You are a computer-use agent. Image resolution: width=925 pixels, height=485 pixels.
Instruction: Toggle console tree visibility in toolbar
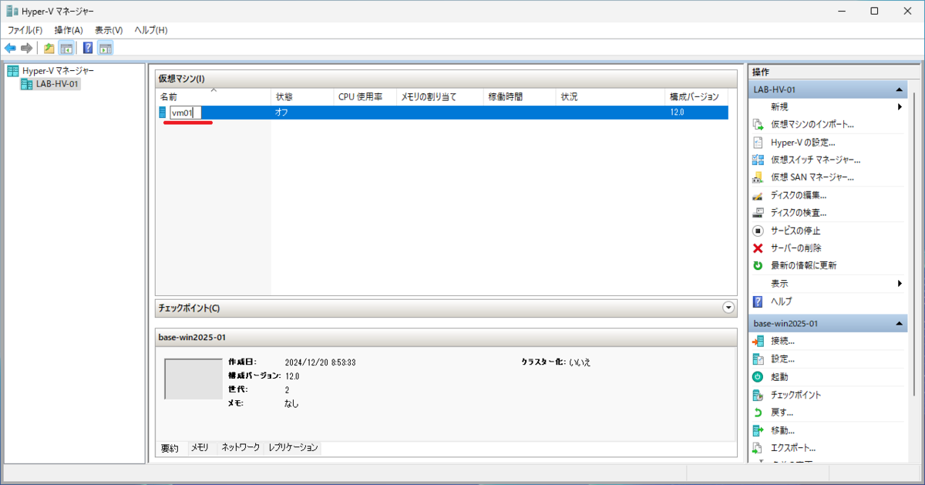click(x=66, y=48)
